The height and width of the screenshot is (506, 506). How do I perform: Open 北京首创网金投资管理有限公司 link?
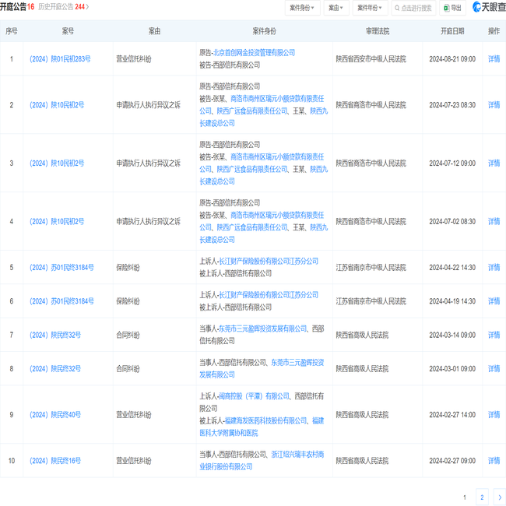pos(254,53)
